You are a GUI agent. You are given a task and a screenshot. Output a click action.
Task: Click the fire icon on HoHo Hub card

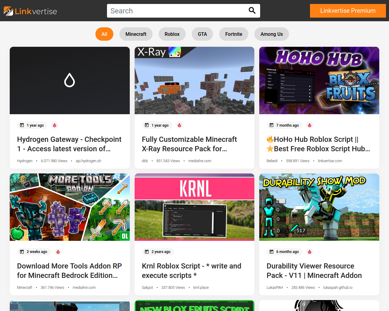tap(310, 125)
